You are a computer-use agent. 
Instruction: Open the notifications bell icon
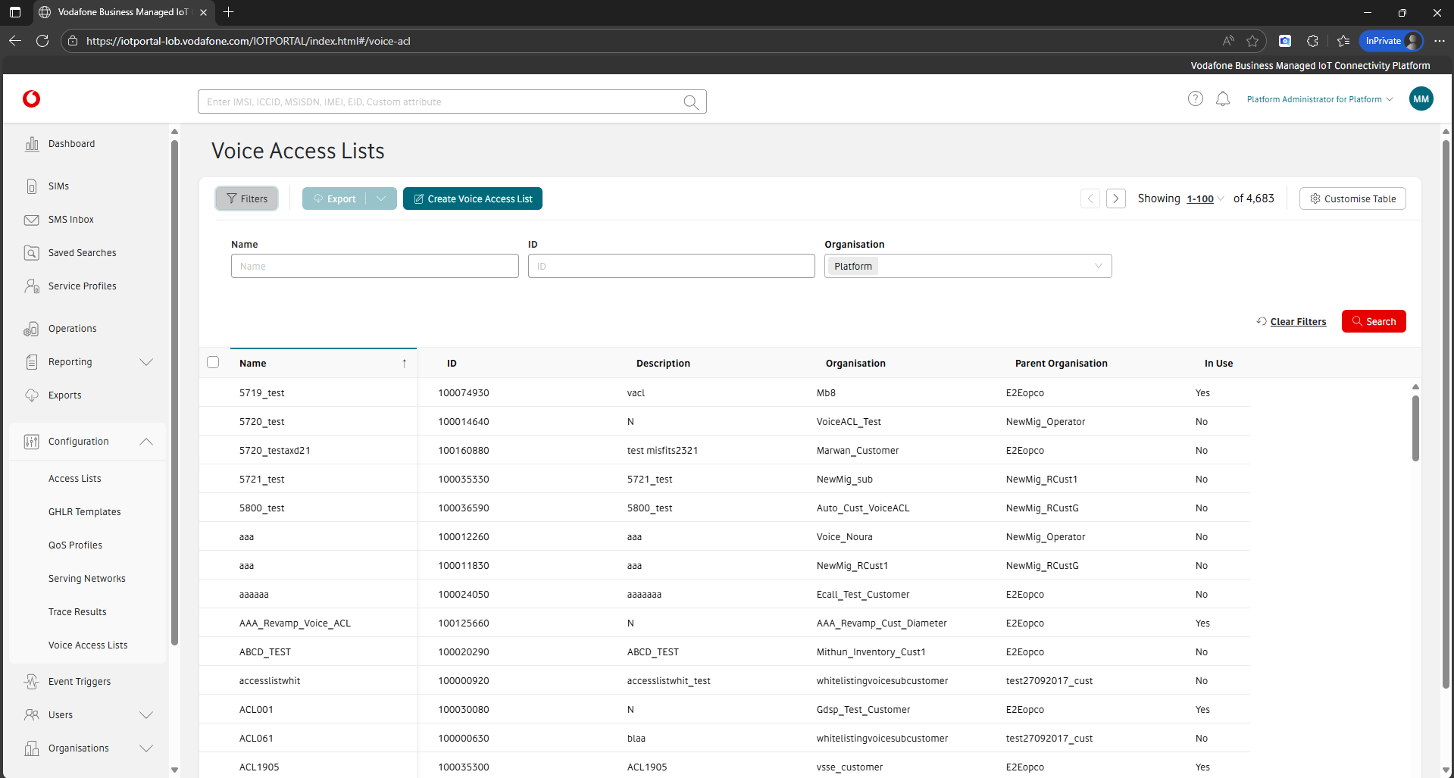tap(1222, 99)
